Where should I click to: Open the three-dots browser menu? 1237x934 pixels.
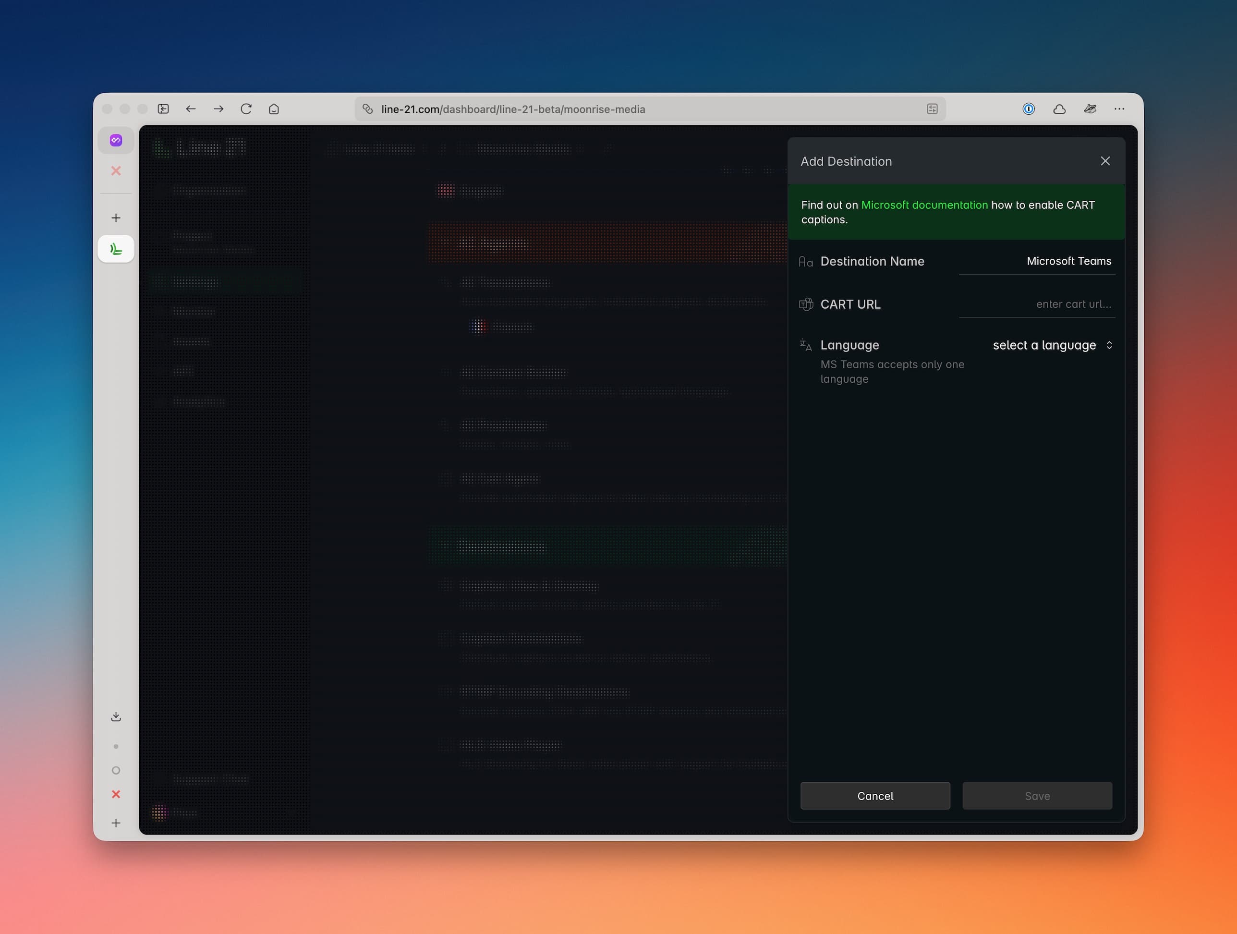coord(1118,109)
